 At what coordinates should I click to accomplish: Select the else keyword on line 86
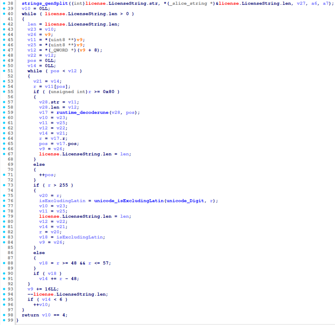coord(39,253)
